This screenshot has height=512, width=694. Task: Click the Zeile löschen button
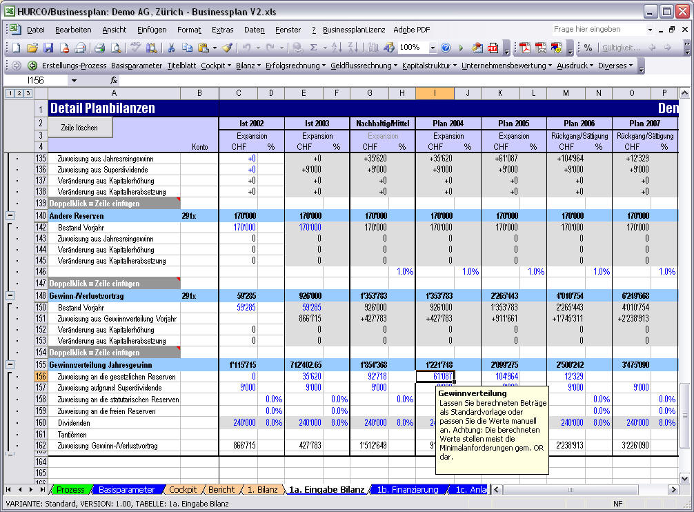(x=79, y=128)
